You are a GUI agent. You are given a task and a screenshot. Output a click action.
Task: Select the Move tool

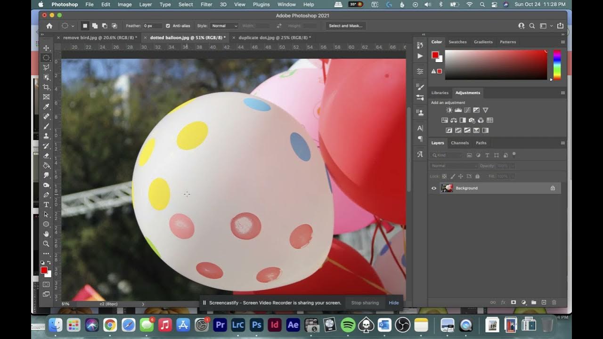click(x=46, y=48)
